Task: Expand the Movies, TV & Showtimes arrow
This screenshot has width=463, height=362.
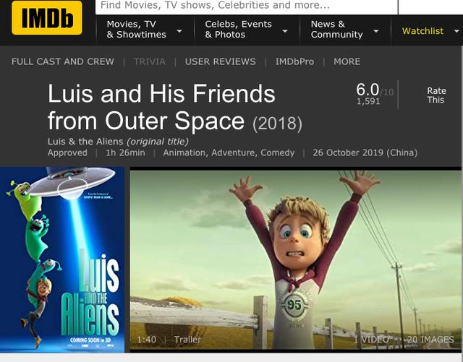Action: click(x=179, y=31)
